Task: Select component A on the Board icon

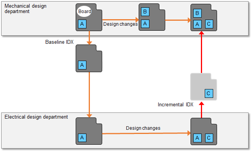Action: [x=82, y=24]
